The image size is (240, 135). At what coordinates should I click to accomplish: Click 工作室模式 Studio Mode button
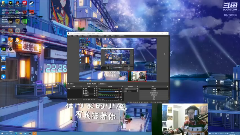[x=154, y=95]
